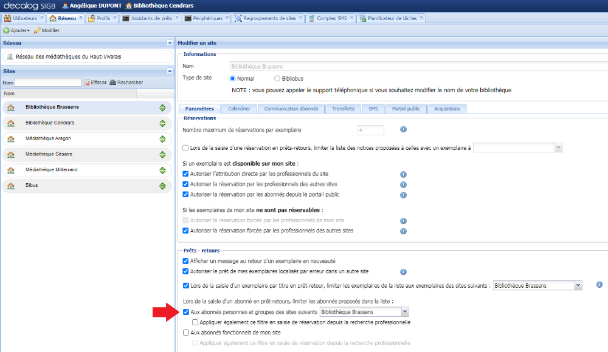
Task: Click the Réseau home icon
Action: click(54, 18)
